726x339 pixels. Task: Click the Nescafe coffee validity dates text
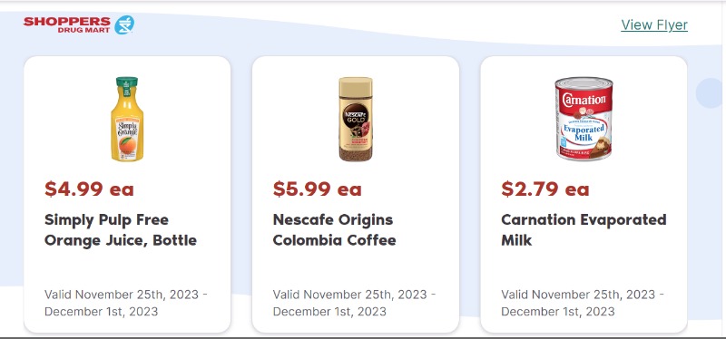tap(354, 303)
